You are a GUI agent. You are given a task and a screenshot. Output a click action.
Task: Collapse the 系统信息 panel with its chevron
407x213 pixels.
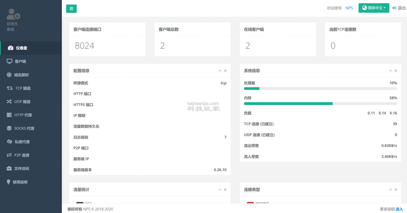[x=390, y=71]
